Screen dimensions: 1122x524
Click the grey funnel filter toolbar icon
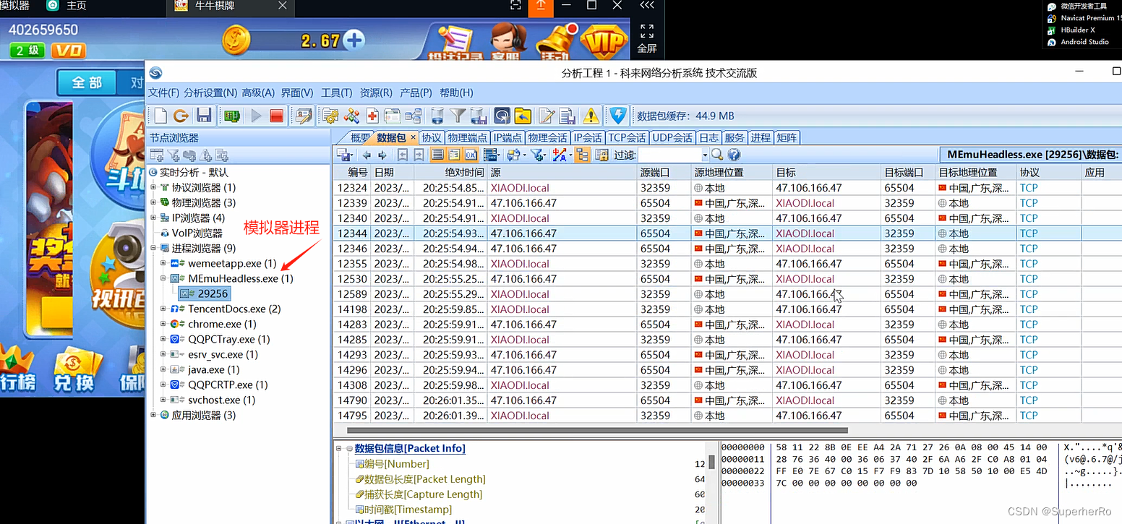point(457,116)
